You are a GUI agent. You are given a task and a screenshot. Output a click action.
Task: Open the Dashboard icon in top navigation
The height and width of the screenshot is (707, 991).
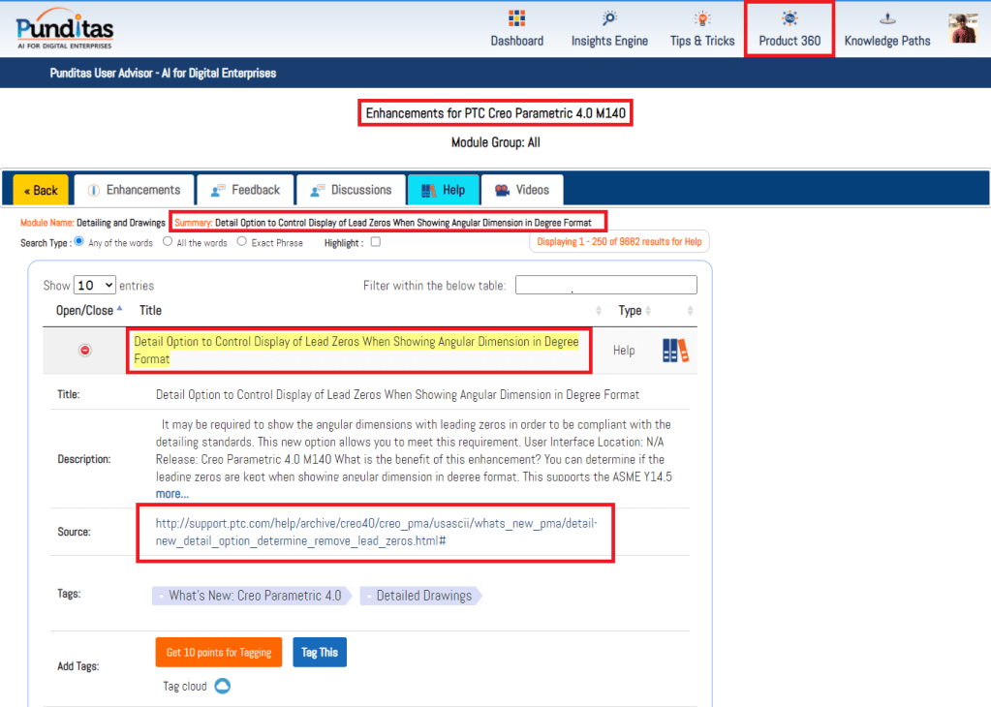[516, 18]
